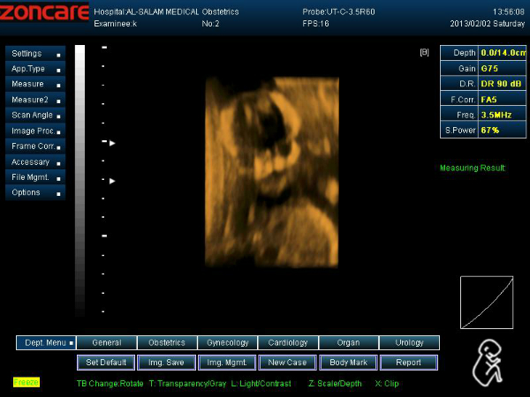Viewport: 530px width, 397px height.
Task: Click the Obstetrics header label
Action: pyautogui.click(x=220, y=12)
